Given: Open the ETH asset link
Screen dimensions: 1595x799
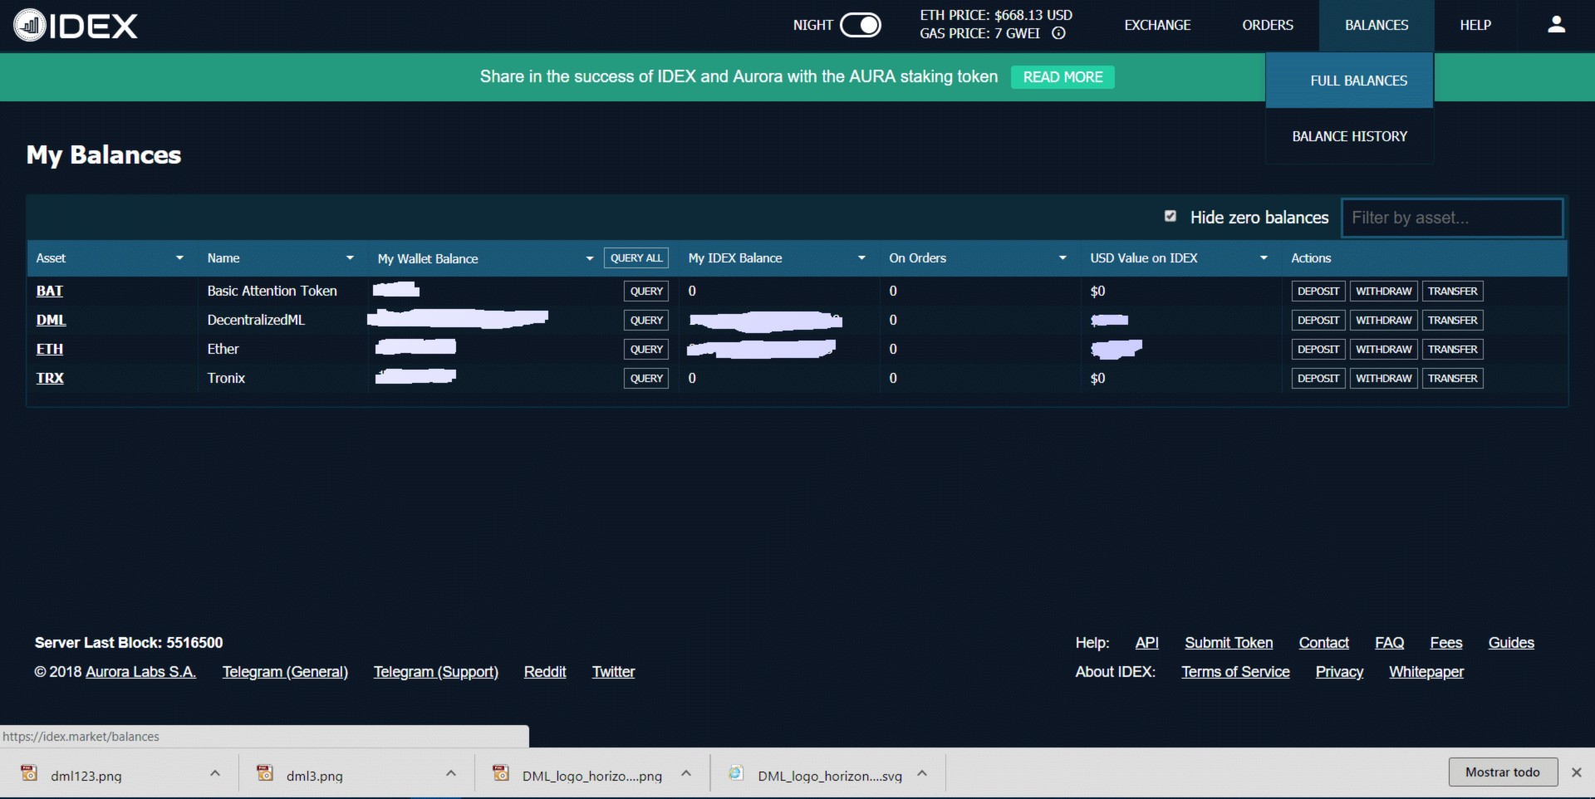Looking at the screenshot, I should 50,350.
